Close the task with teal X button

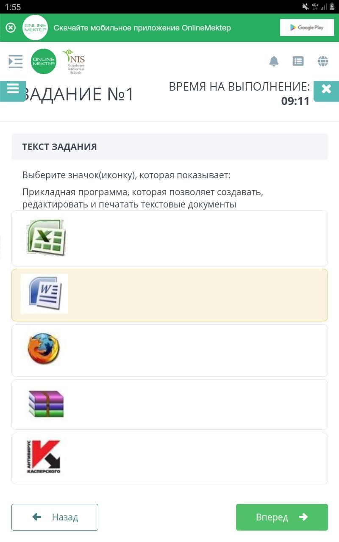point(326,90)
